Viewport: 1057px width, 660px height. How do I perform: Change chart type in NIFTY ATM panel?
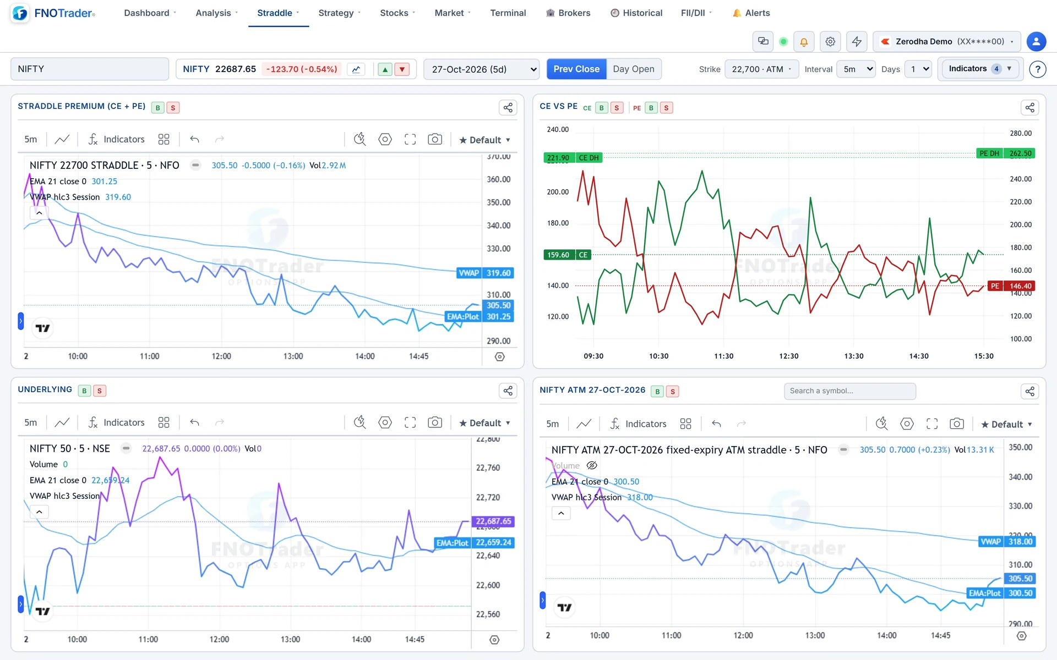(x=584, y=424)
